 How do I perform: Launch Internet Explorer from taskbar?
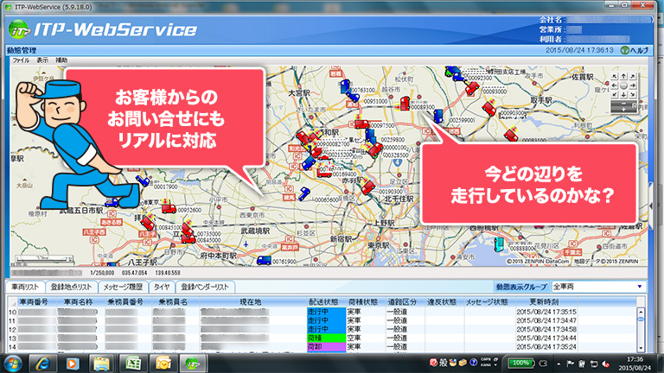[x=42, y=364]
